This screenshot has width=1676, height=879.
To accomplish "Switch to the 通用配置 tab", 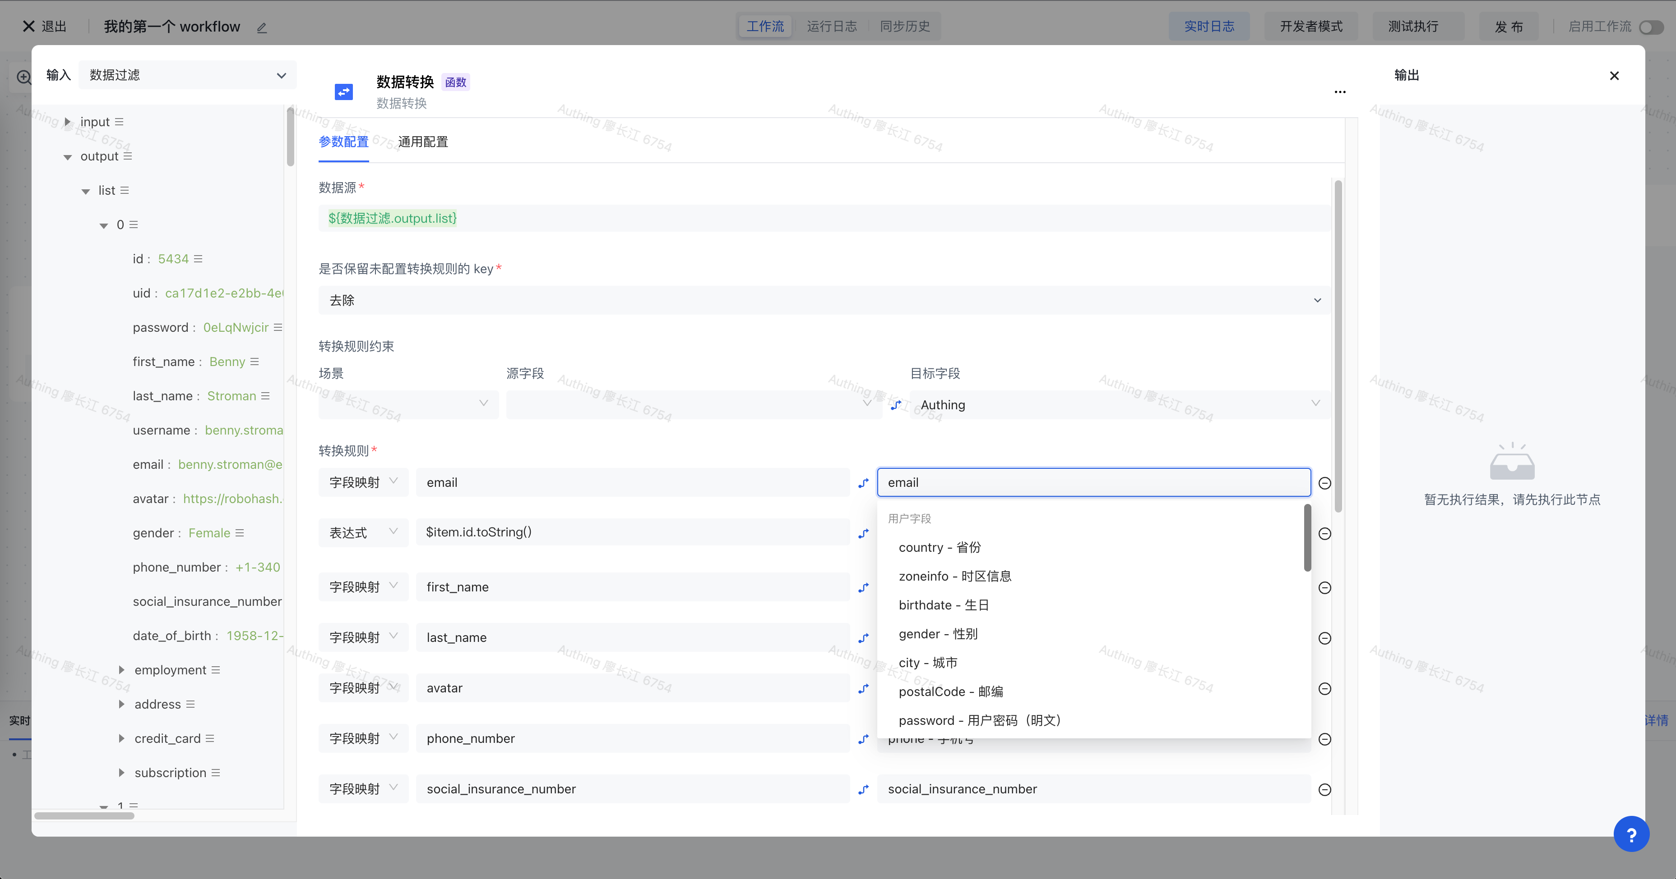I will click(423, 142).
